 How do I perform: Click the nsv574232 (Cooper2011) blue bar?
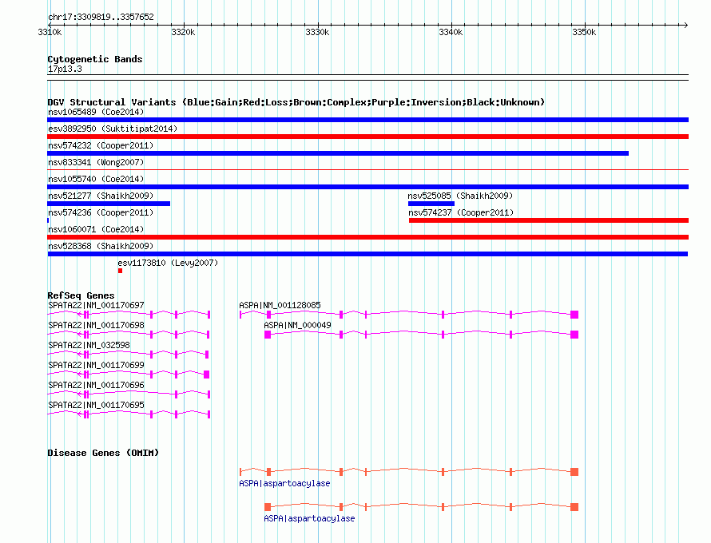click(x=338, y=153)
